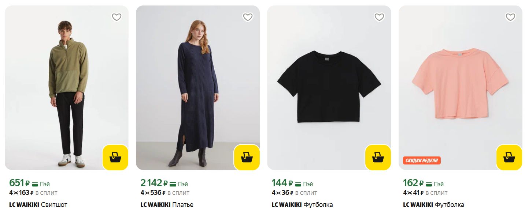
Task: Save the pink T-shirt to wishlist
Action: (x=510, y=17)
